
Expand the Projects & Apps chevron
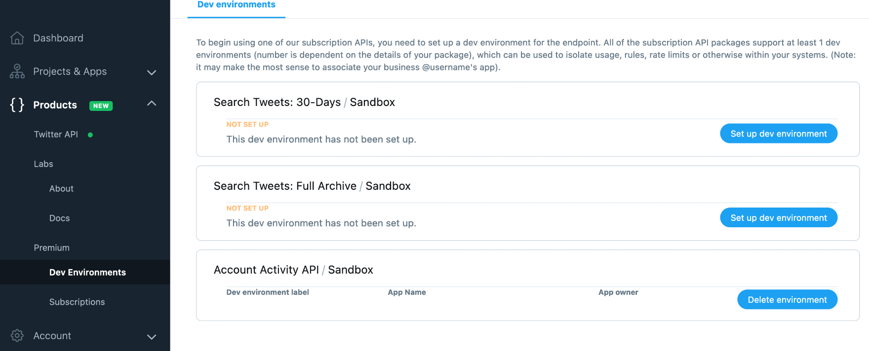point(152,72)
